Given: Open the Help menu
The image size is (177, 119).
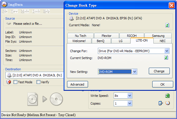Looking at the screenshot, I should click(47, 11).
